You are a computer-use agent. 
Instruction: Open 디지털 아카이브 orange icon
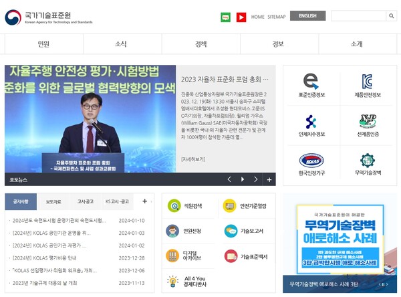click(172, 256)
